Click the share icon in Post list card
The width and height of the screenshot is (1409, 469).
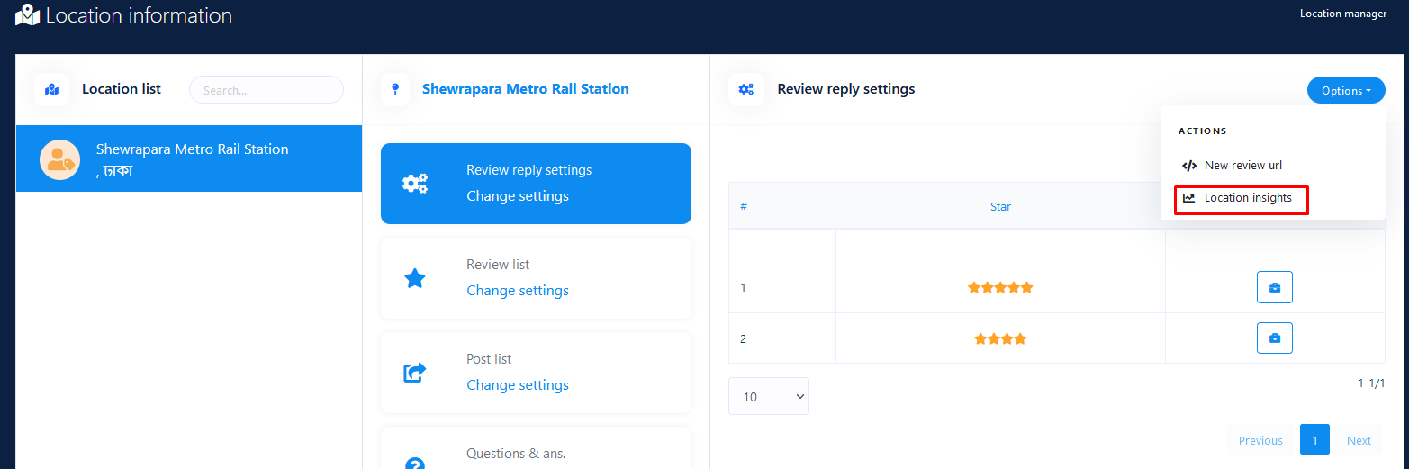414,372
